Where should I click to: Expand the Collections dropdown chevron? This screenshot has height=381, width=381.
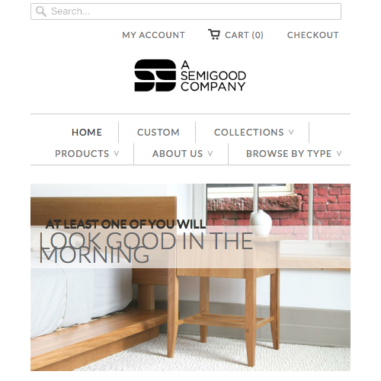pyautogui.click(x=291, y=132)
